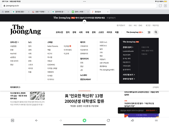Select 스포츠 in main navigation bar
This screenshot has height=126, width=169.
(x=101, y=32)
